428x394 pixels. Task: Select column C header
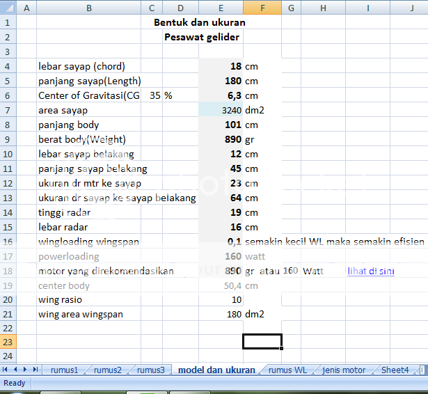(x=152, y=8)
